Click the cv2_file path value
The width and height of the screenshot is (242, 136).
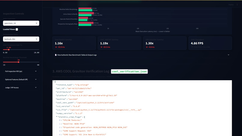pos(105,110)
